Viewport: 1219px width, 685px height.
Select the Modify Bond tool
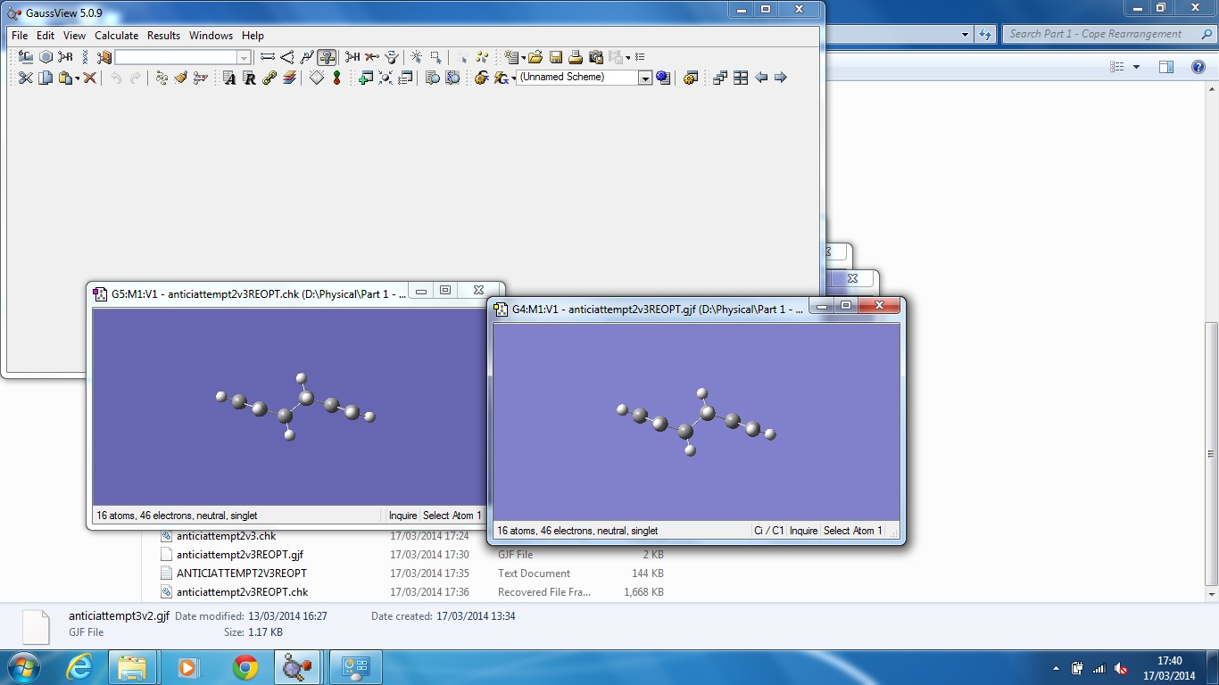click(x=268, y=57)
